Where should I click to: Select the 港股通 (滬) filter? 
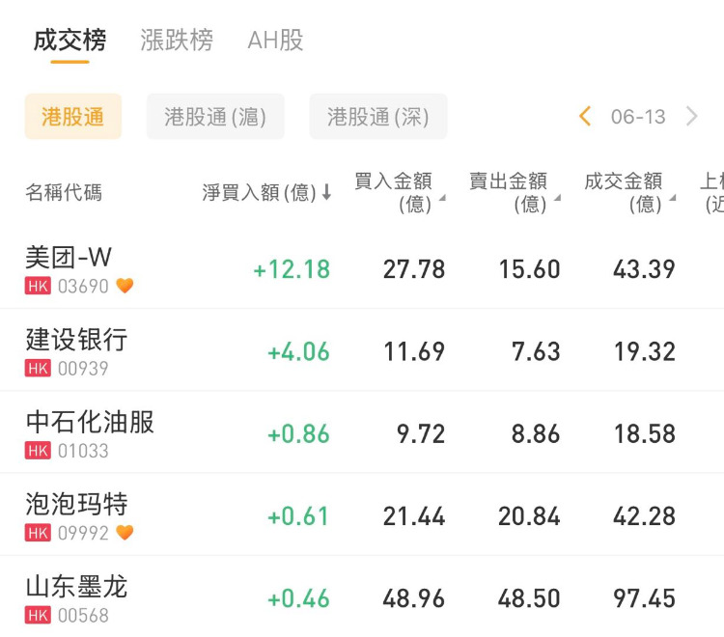pyautogui.click(x=215, y=117)
